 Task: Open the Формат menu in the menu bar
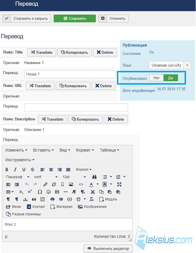click(85, 150)
